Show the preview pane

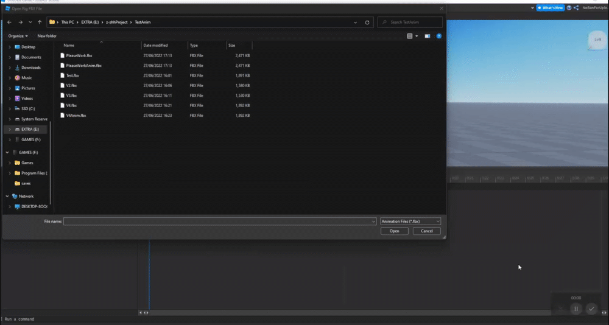click(x=428, y=36)
